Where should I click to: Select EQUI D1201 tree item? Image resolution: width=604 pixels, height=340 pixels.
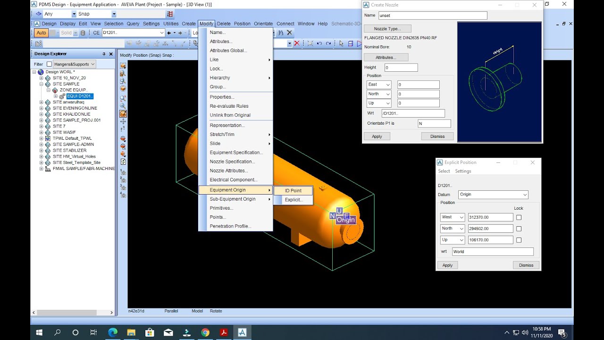(x=79, y=96)
